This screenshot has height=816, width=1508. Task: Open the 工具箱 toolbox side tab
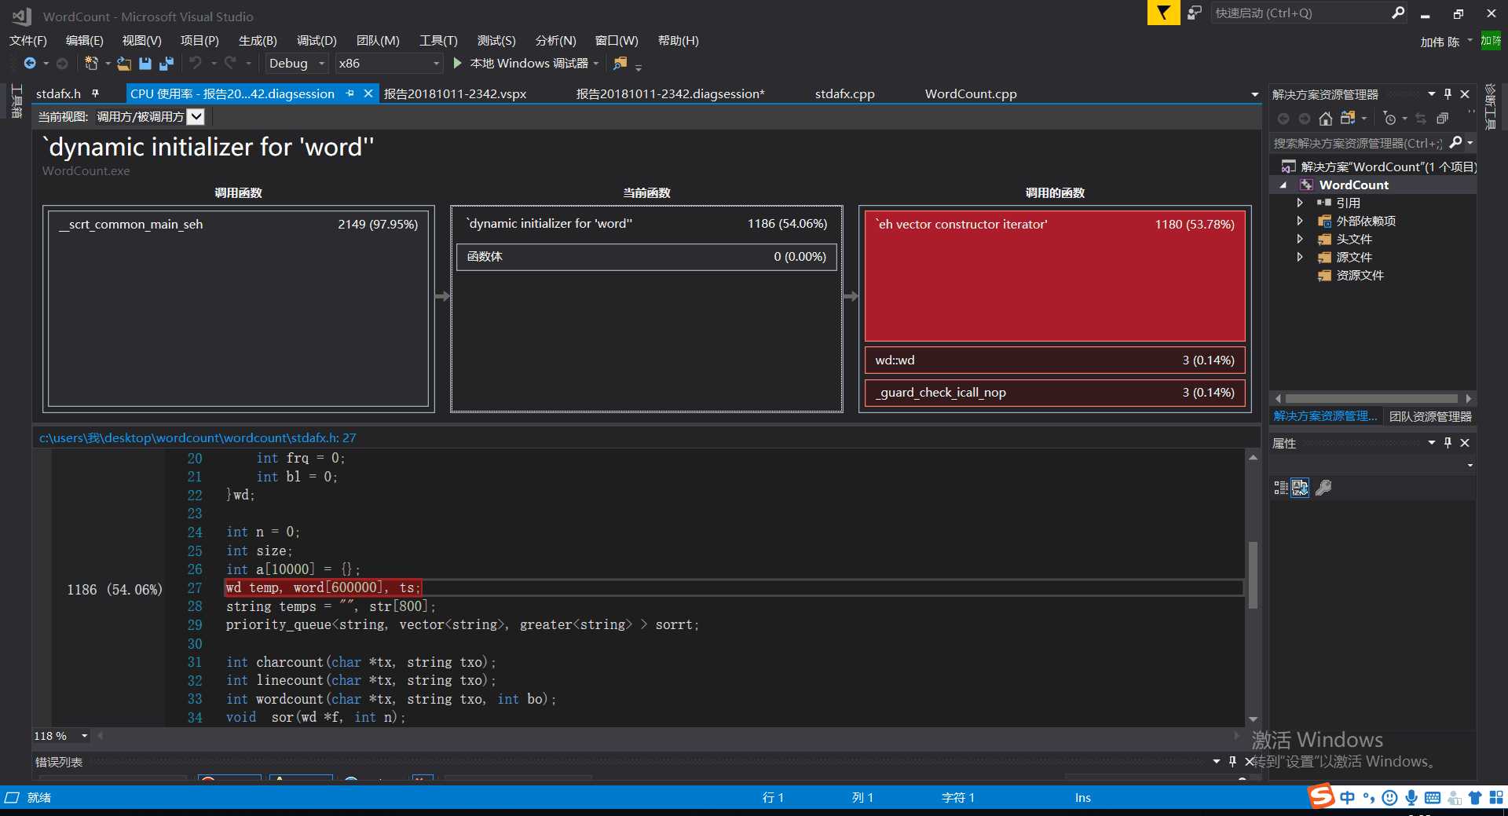16,101
